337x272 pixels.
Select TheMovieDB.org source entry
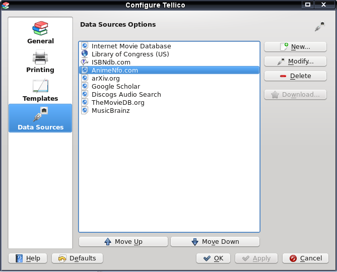click(x=169, y=102)
